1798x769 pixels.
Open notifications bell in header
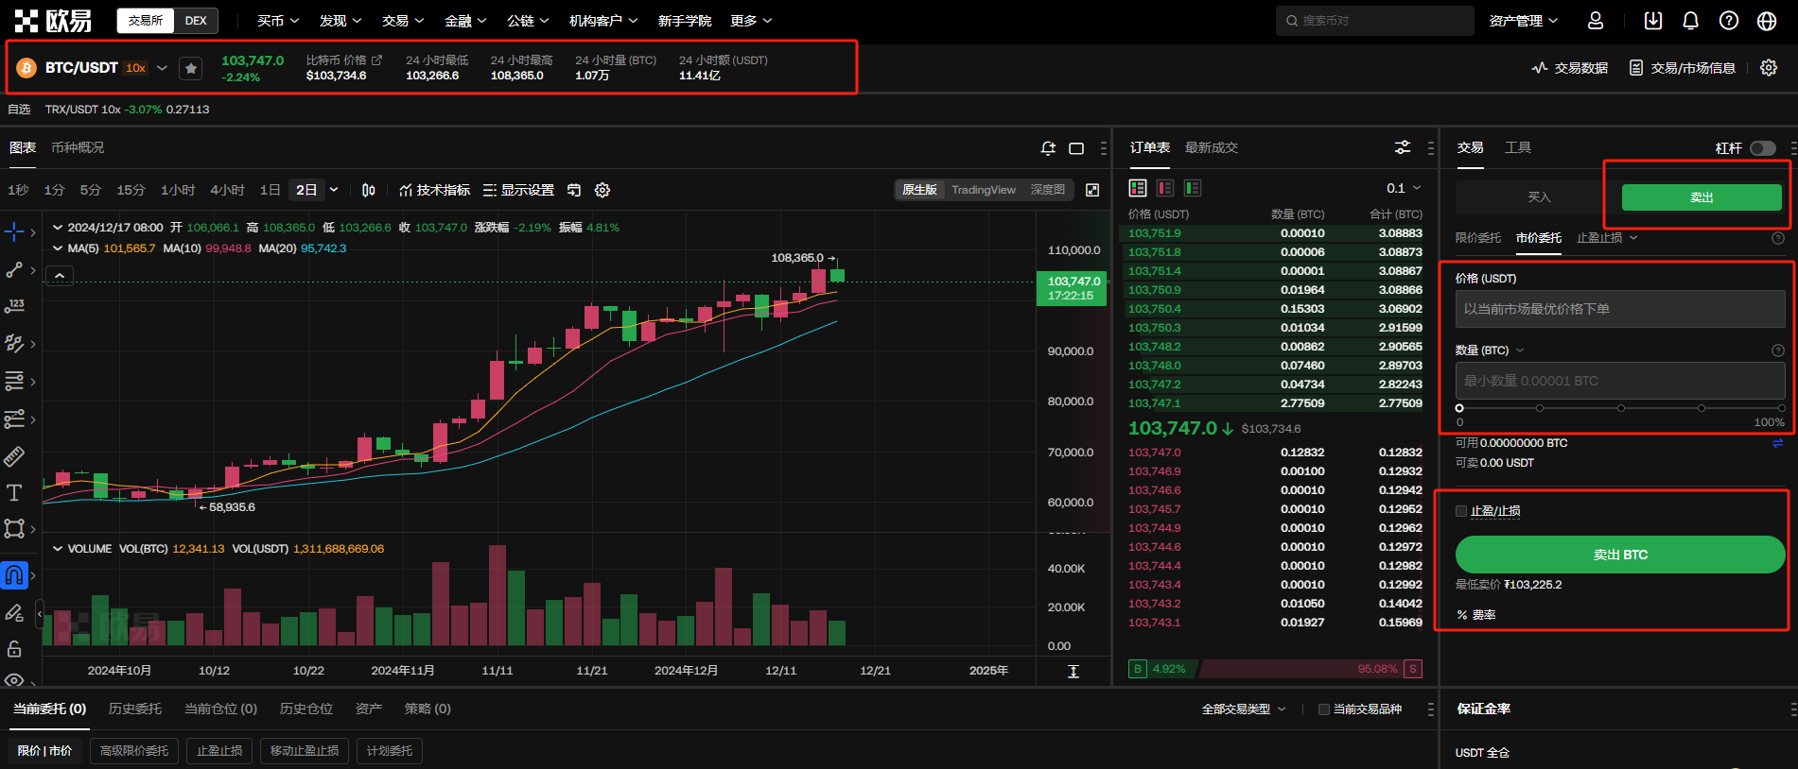pyautogui.click(x=1691, y=21)
